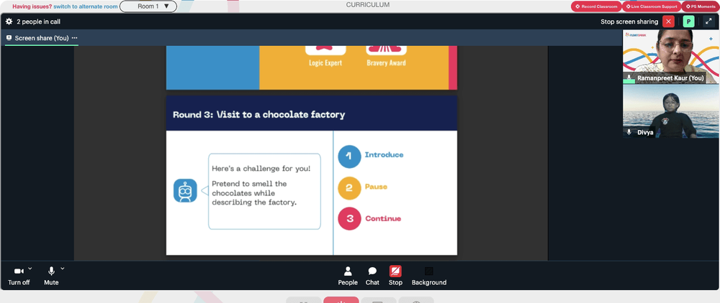720x303 pixels.
Task: Click Divya's microphone status icon
Action: point(629,132)
